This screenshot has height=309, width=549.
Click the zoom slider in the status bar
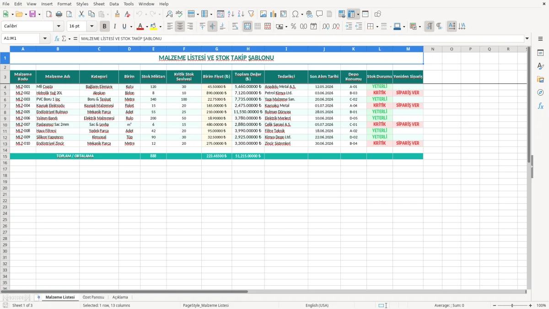tap(512, 305)
